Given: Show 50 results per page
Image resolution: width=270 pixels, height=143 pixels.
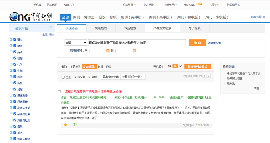Looking at the screenshot, I should point(181,66).
